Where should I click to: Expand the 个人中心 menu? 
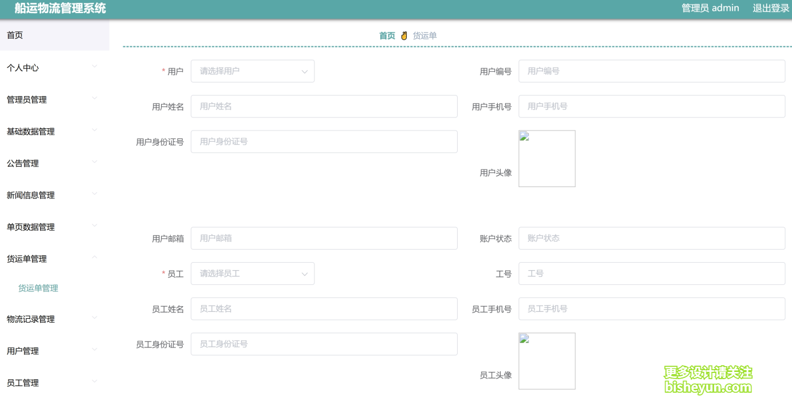pyautogui.click(x=54, y=67)
